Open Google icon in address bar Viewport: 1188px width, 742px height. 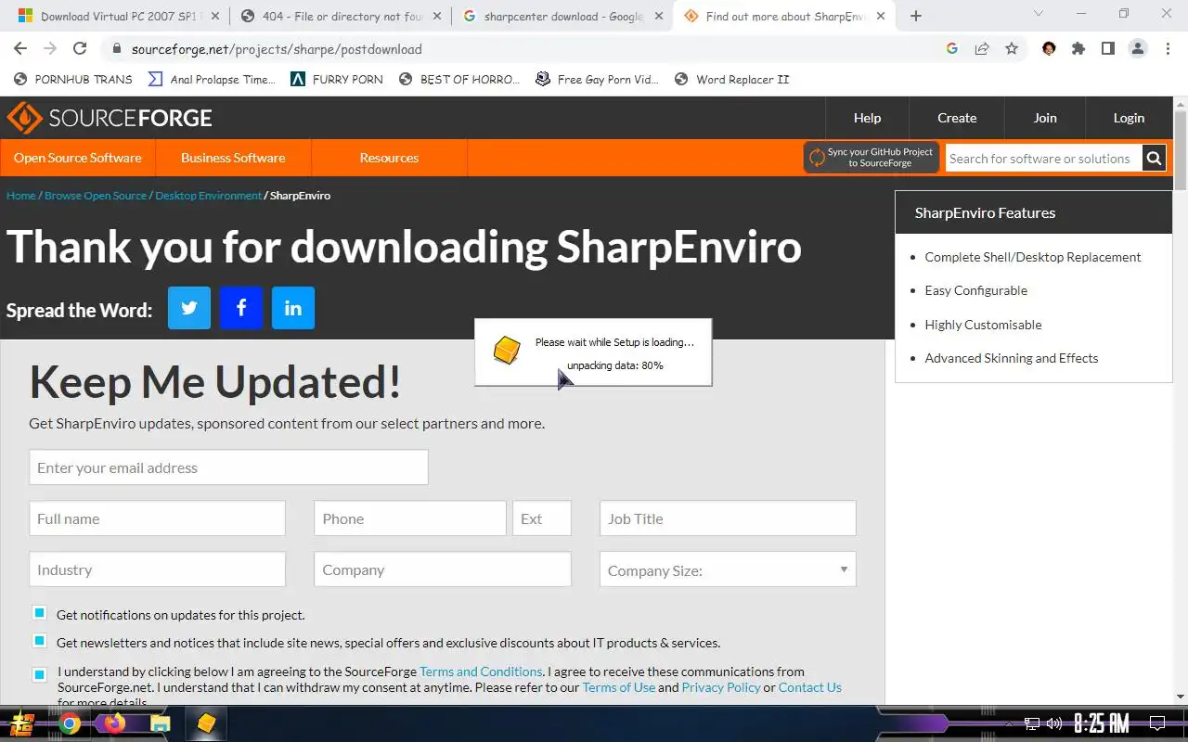pos(952,49)
